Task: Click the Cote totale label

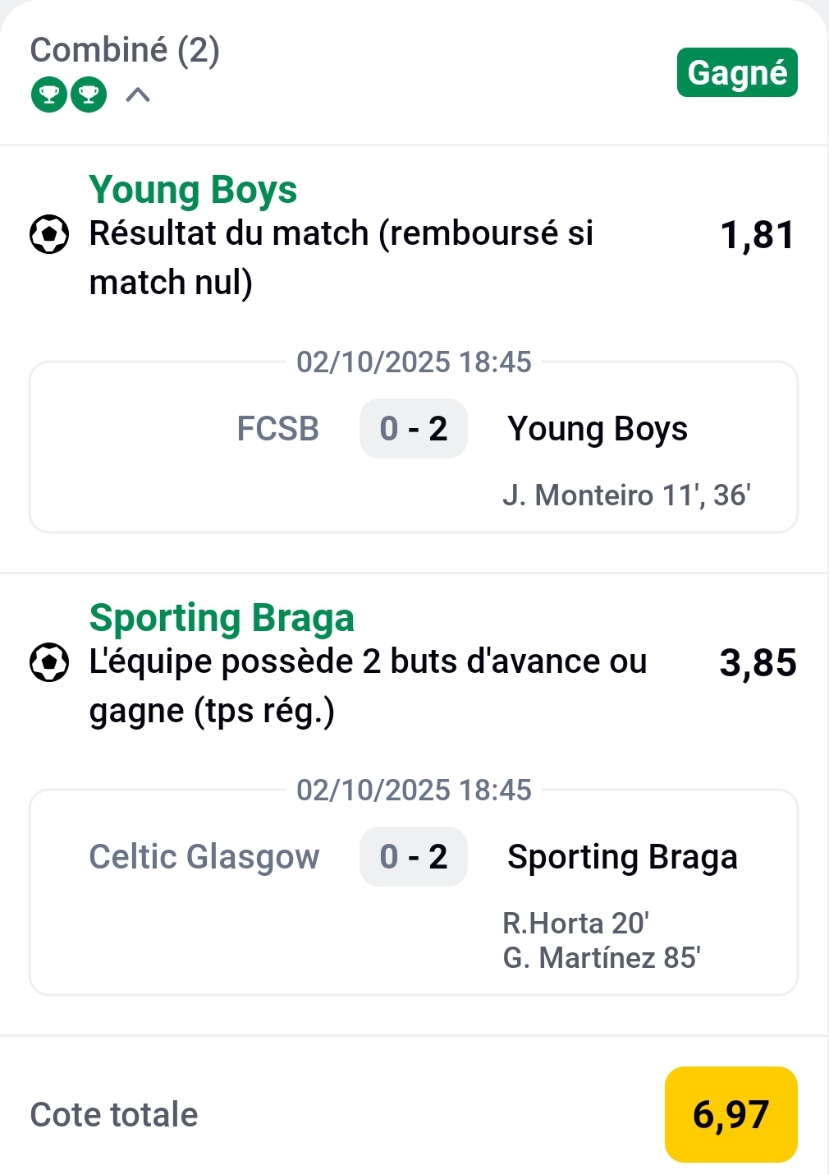Action: click(x=114, y=1115)
